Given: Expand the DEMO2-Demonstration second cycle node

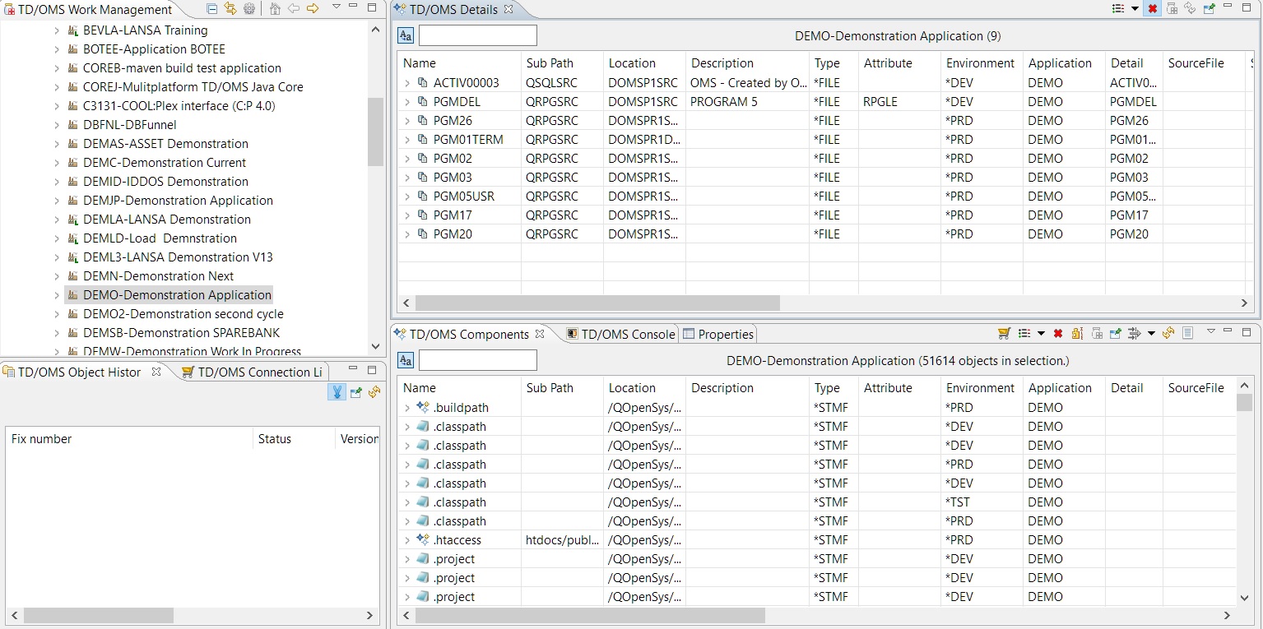Looking at the screenshot, I should pos(57,314).
